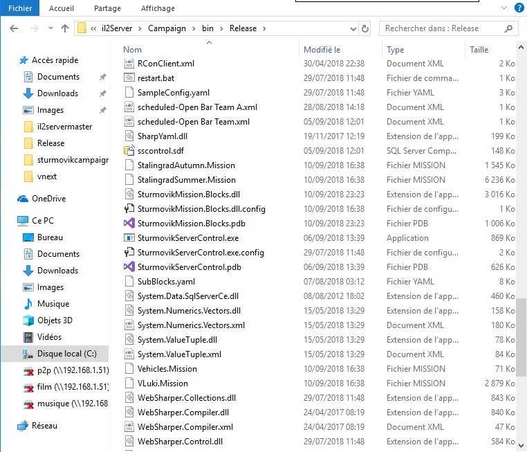This screenshot has width=527, height=452.
Task: Click the search magnifier icon
Action: 508,28
